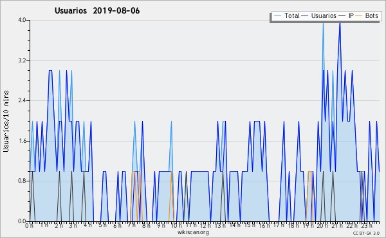Click the '18 h' x-axis label
Screen dimensions: 386x238
294,226
